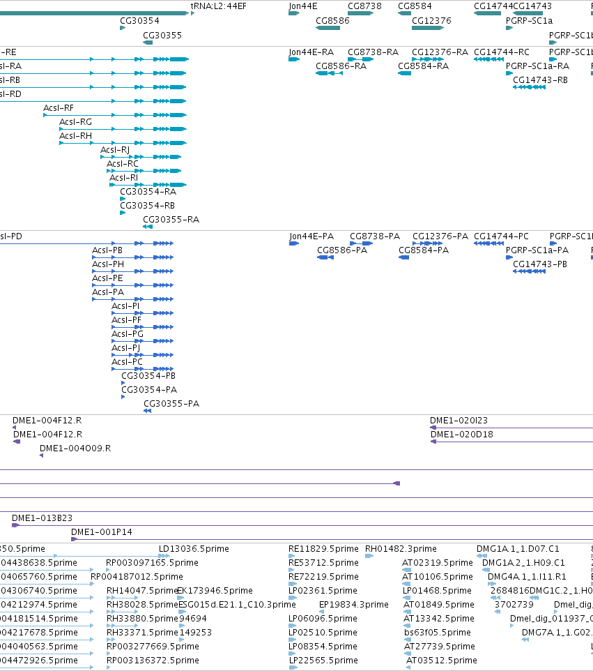
Task: Click protein CG30354-PB
Action: (x=148, y=376)
